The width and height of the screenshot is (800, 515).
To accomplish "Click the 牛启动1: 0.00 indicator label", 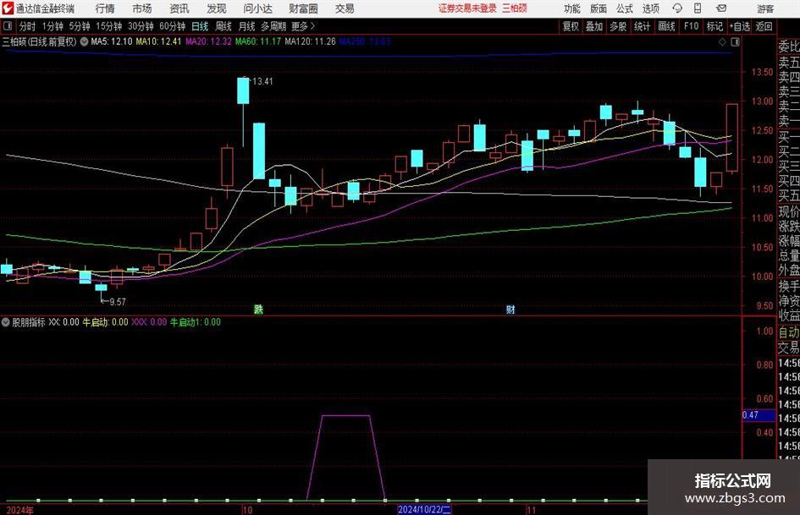I will click(196, 322).
